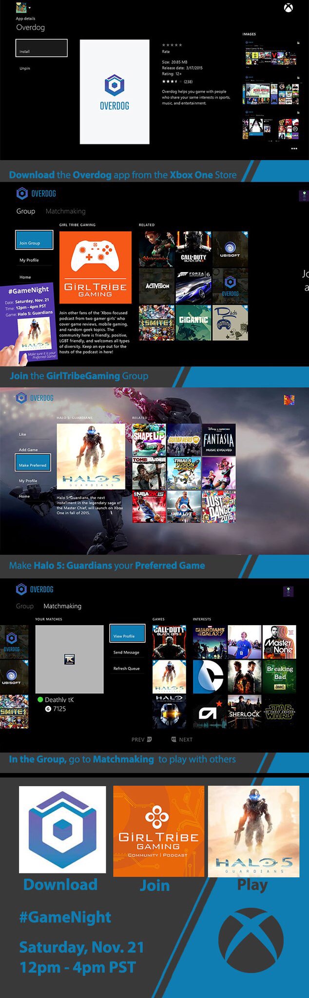Viewport: 309px width, 998px height.
Task: Open the dropdown arrow beside the top-left avatar
Action: 29,8
